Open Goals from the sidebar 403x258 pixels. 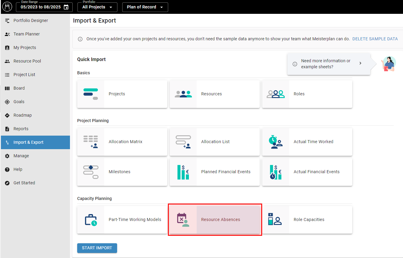(35, 102)
